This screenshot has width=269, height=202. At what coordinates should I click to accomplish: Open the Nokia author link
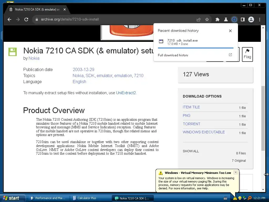click(34, 58)
